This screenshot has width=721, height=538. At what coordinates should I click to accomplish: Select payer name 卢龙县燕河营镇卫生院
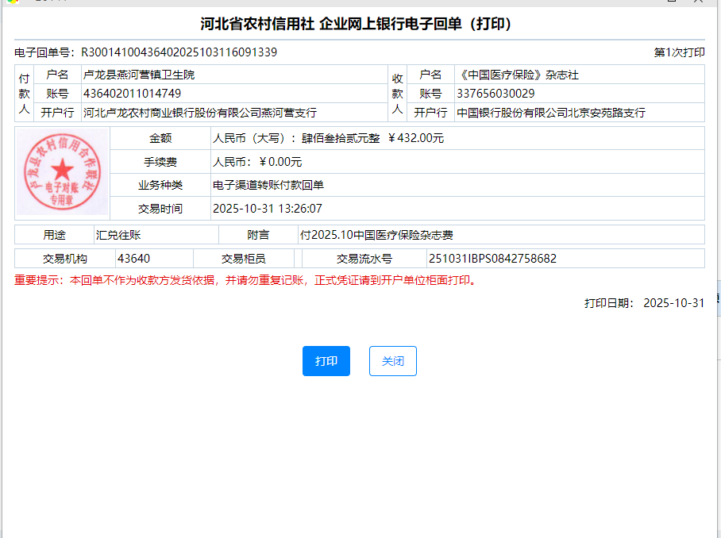pyautogui.click(x=139, y=75)
